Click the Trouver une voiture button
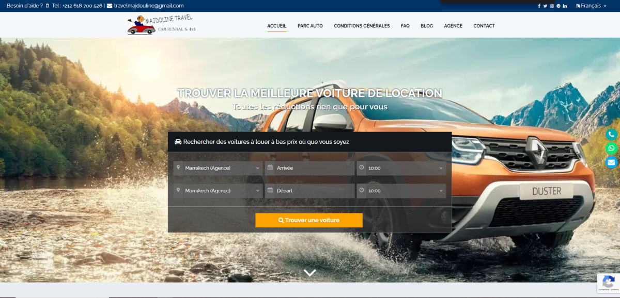620x298 pixels. click(309, 220)
